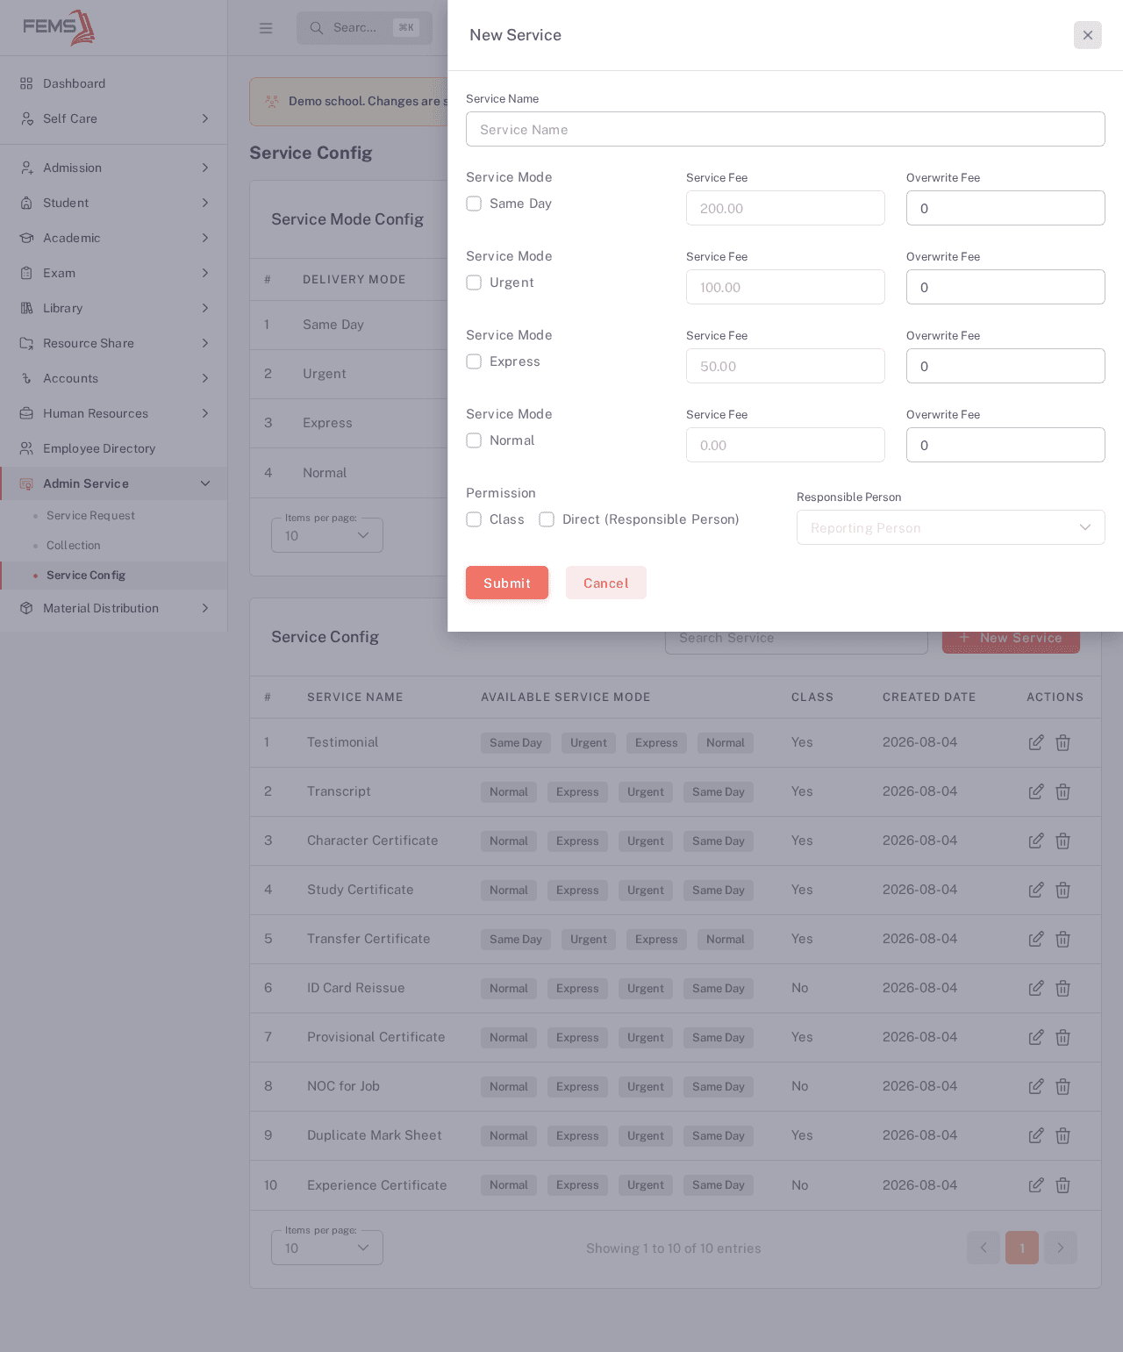Delete the Testimonial service row
The width and height of the screenshot is (1123, 1352).
[x=1062, y=742]
